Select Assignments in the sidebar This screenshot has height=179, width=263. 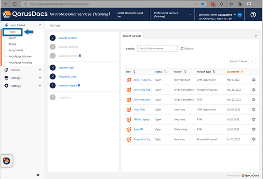(16, 50)
